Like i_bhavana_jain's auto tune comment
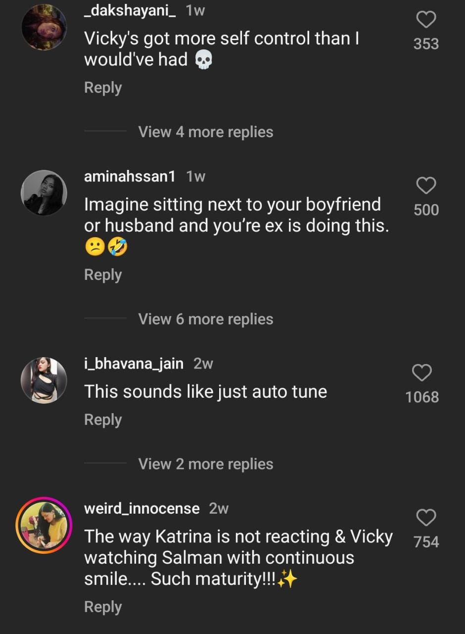The width and height of the screenshot is (465, 634). point(422,373)
